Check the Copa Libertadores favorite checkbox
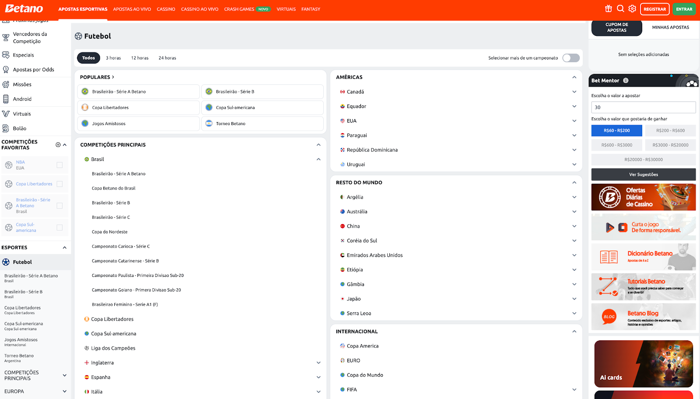The image size is (700, 399). (x=59, y=184)
